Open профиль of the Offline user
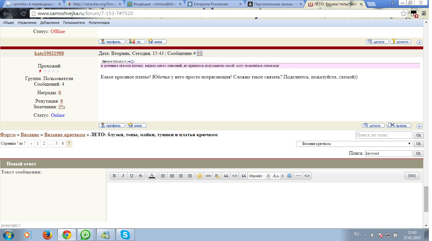The image size is (432, 241). click(112, 42)
